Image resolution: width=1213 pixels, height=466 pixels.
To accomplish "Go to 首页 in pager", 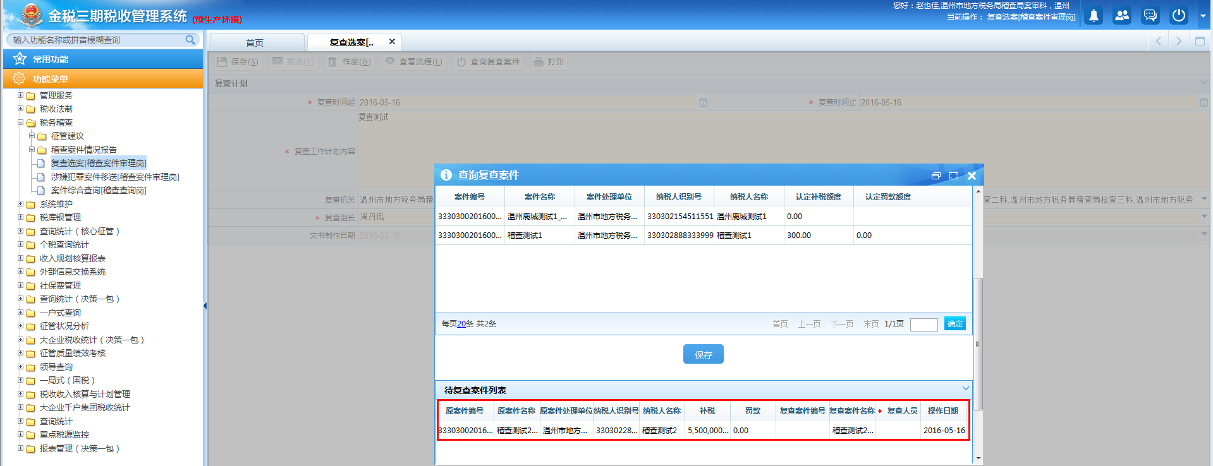I will [780, 324].
